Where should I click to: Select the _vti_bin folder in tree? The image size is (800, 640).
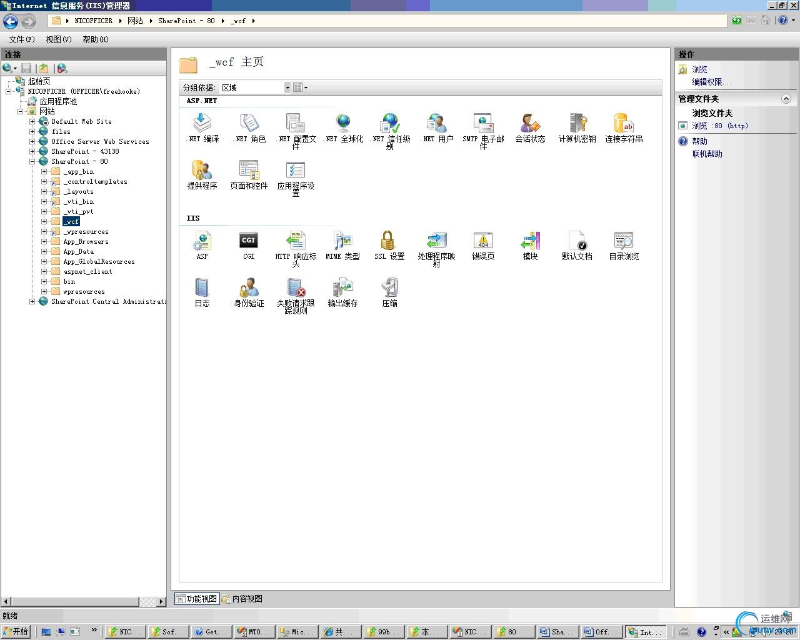click(78, 201)
